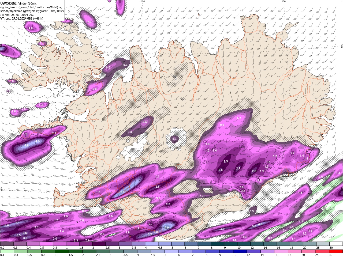Click the pale green 0.1 swatch in rain legend
This screenshot has width=343, height=257.
pyautogui.click(x=7, y=251)
